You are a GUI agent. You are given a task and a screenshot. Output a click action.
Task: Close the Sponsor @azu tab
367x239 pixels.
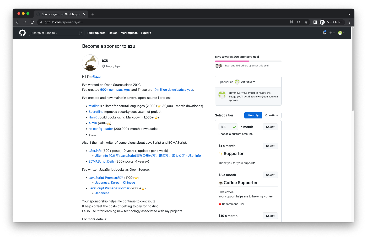(84, 14)
